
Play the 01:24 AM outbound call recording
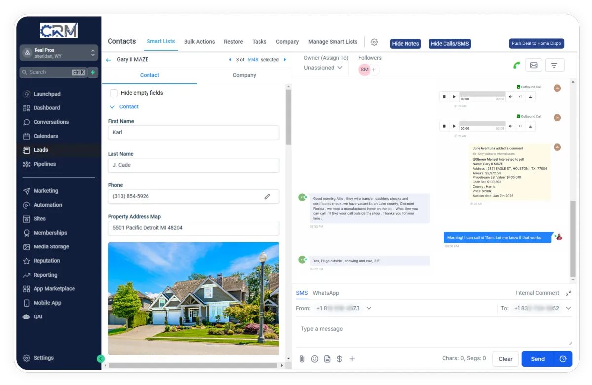pos(454,97)
